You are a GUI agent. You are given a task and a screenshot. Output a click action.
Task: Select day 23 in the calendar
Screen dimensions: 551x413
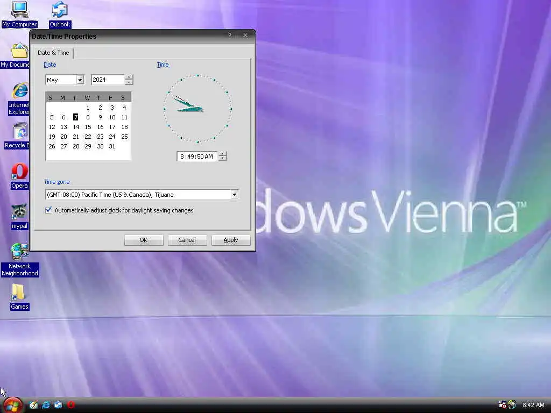pyautogui.click(x=100, y=137)
